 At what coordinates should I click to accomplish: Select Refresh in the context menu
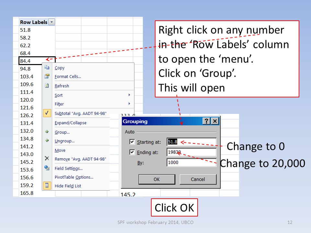click(62, 86)
